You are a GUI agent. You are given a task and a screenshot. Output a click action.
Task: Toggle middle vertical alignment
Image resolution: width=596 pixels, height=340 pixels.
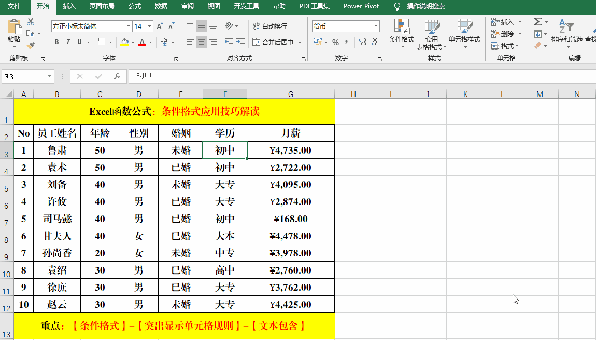click(x=202, y=26)
